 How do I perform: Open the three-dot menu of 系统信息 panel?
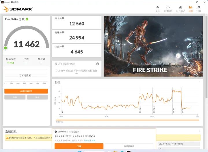(x=200, y=131)
